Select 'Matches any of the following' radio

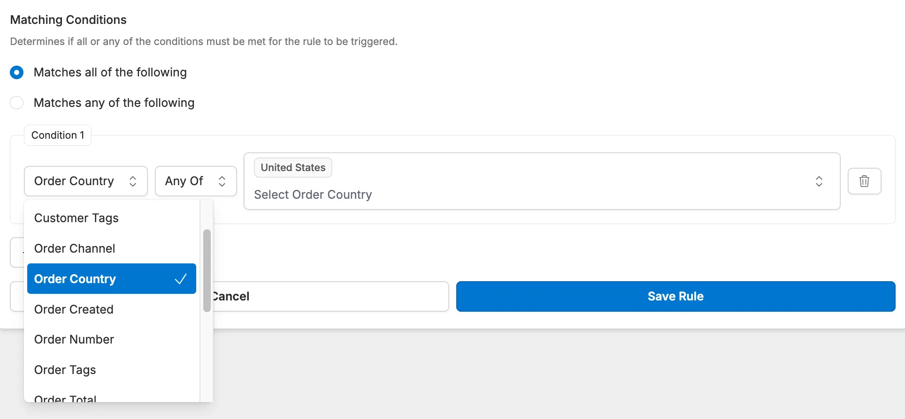point(17,103)
